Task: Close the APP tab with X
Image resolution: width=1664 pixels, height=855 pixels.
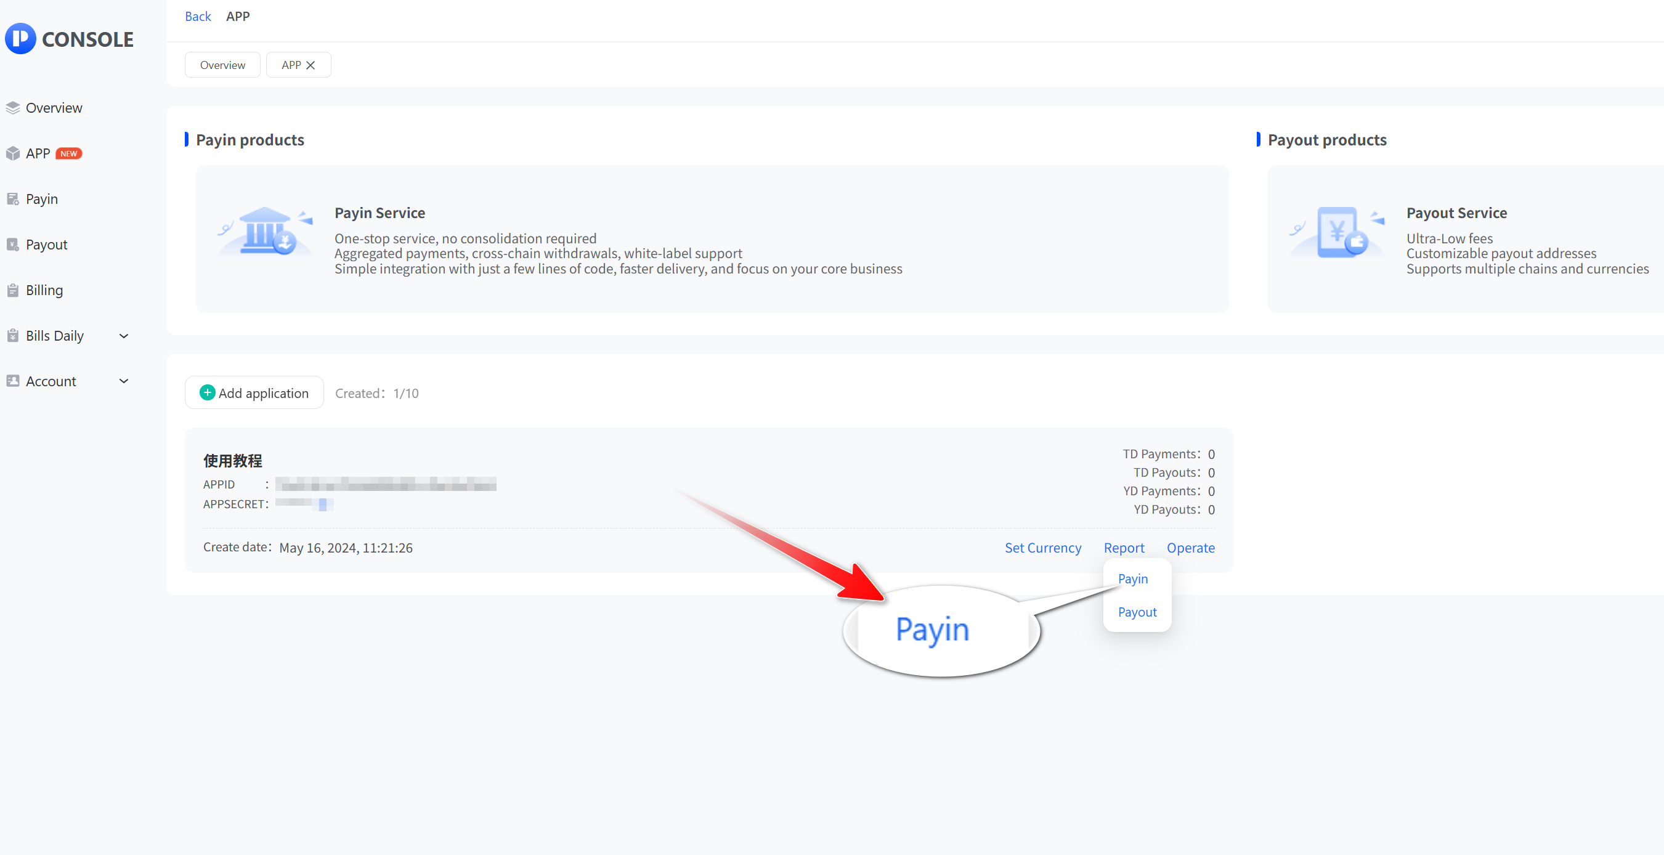Action: pyautogui.click(x=310, y=65)
